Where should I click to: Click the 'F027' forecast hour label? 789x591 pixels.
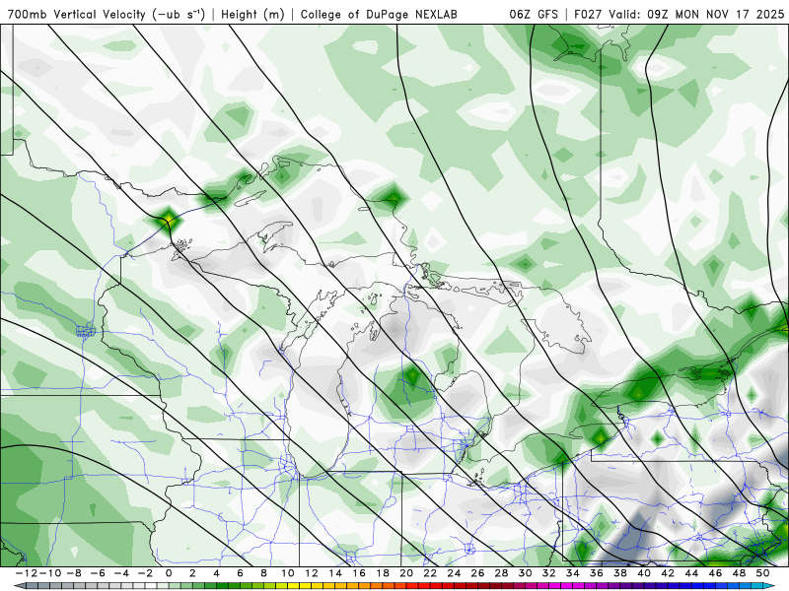[588, 14]
